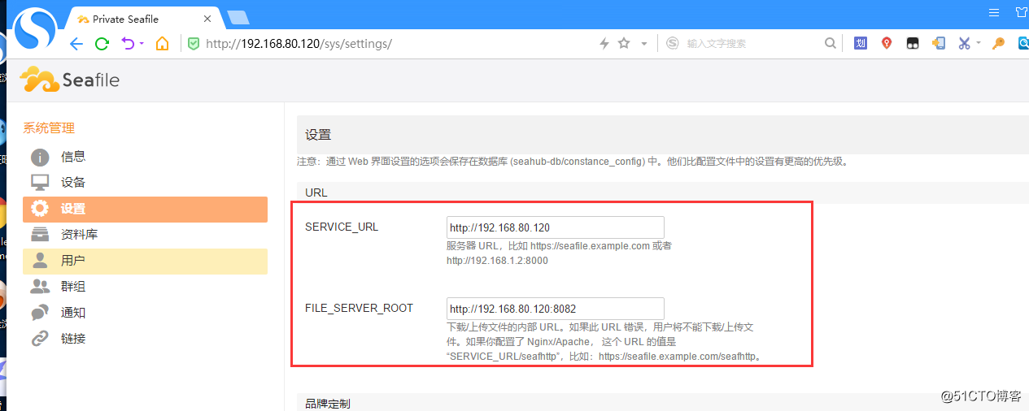Screen dimensions: 1029x411
Task: Open the 用户 sidebar item
Action: click(145, 261)
